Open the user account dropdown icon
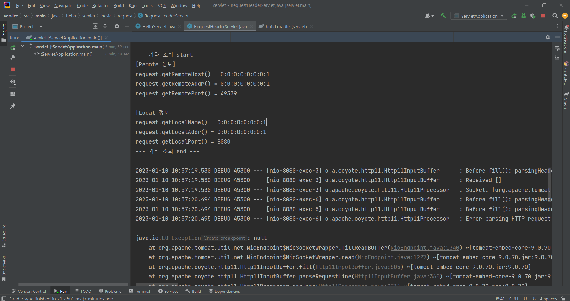Image resolution: width=570 pixels, height=301 pixels. [x=429, y=16]
